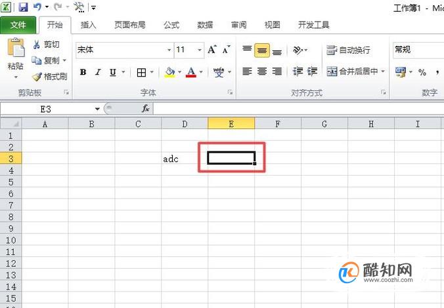Open the borders style dropdown arrow

pyautogui.click(x=152, y=72)
